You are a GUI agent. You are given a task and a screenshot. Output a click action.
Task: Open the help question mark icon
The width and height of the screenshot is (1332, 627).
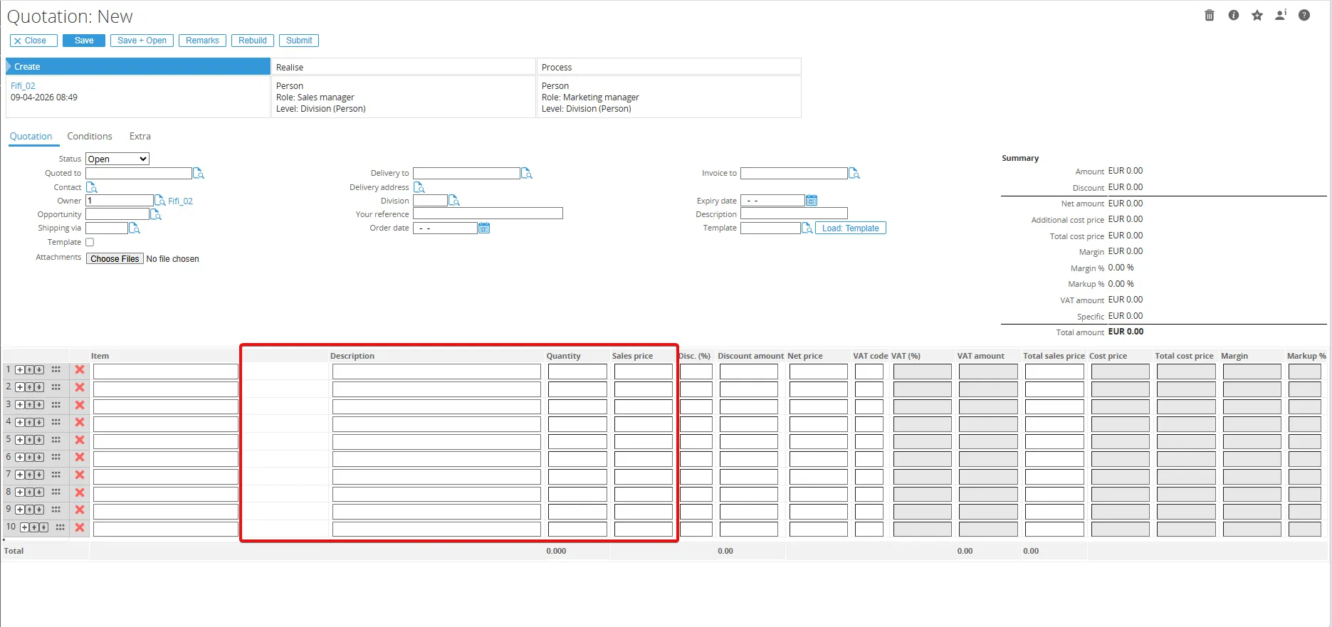[1304, 15]
